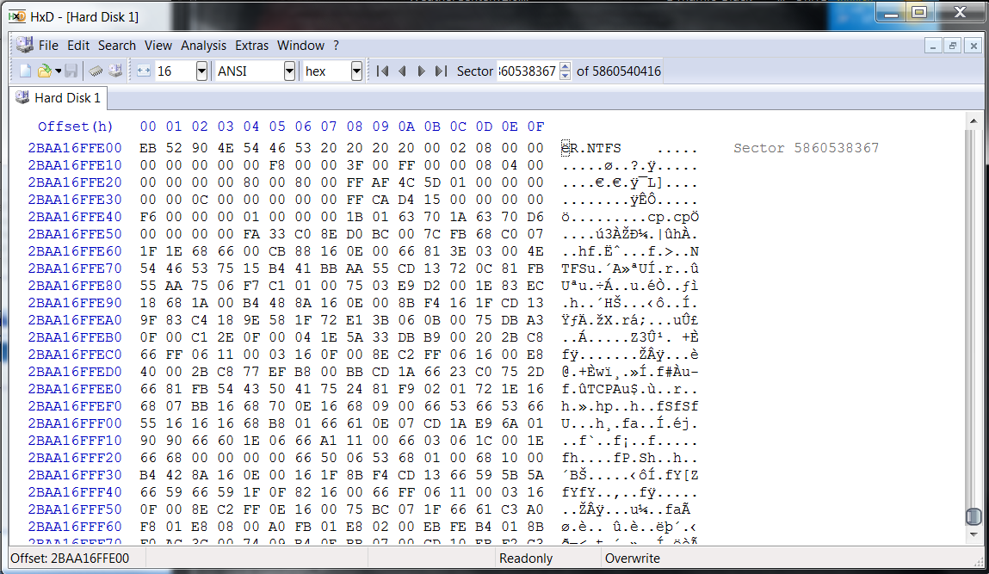Open the ANSI charset dropdown
The width and height of the screenshot is (989, 574).
[x=289, y=71]
